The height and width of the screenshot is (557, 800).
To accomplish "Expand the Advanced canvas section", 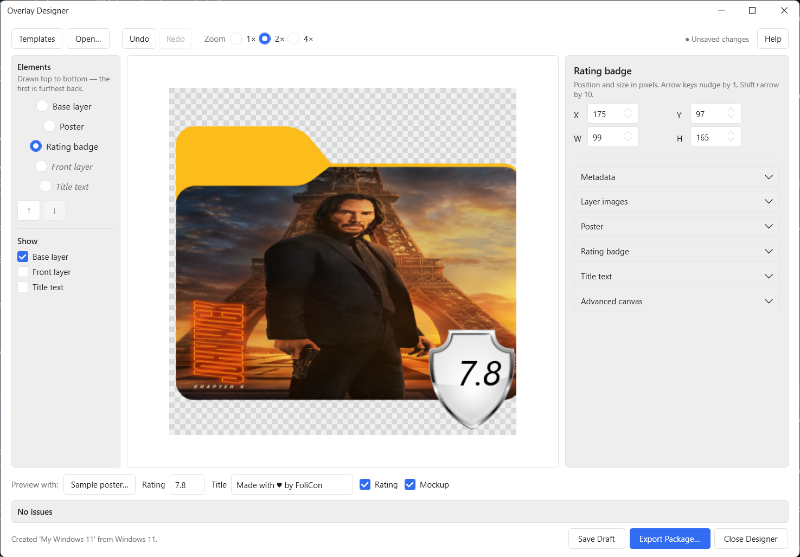I will [x=676, y=301].
